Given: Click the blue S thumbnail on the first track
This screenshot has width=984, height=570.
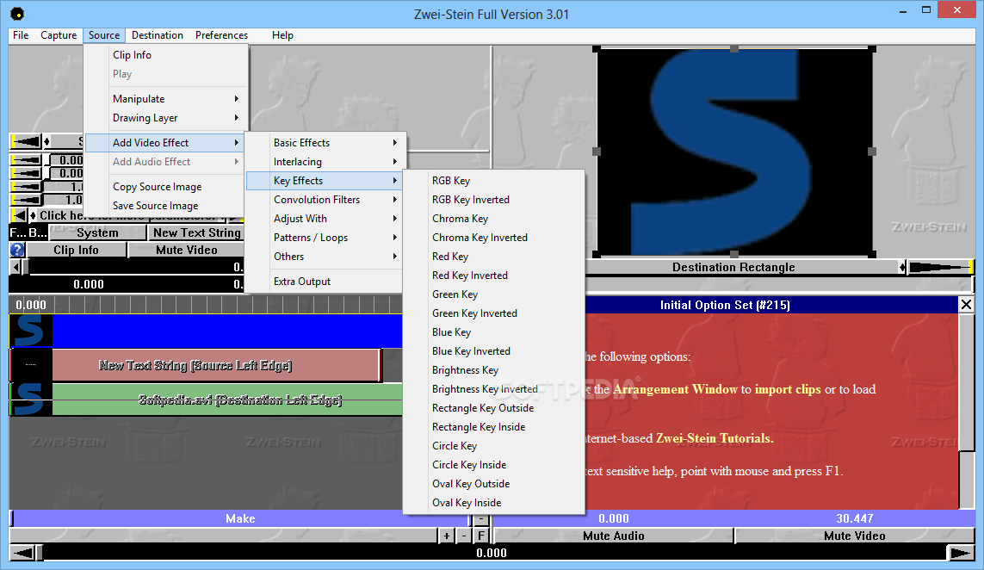Looking at the screenshot, I should (x=29, y=331).
